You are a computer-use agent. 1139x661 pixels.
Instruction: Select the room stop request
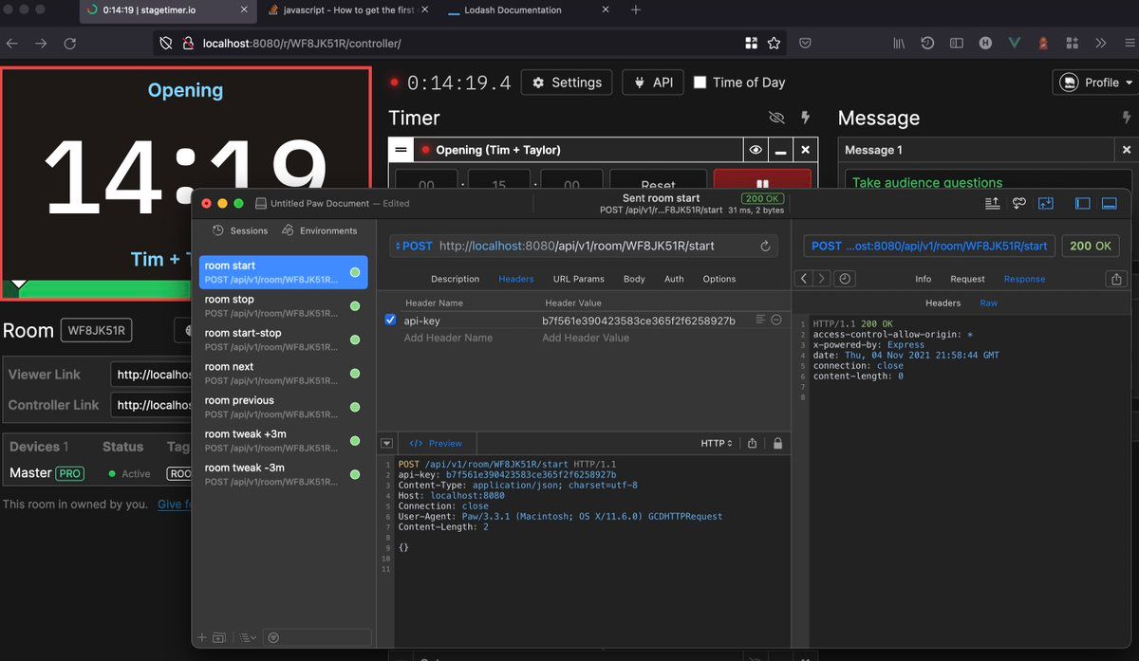(283, 305)
